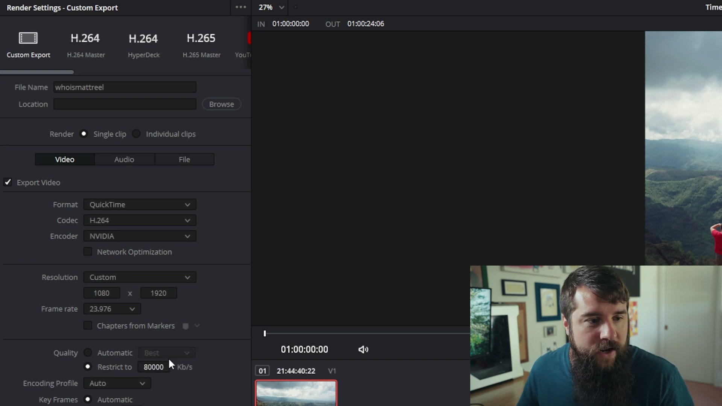
Task: Uncheck the Export Video checkbox
Action: coord(8,182)
